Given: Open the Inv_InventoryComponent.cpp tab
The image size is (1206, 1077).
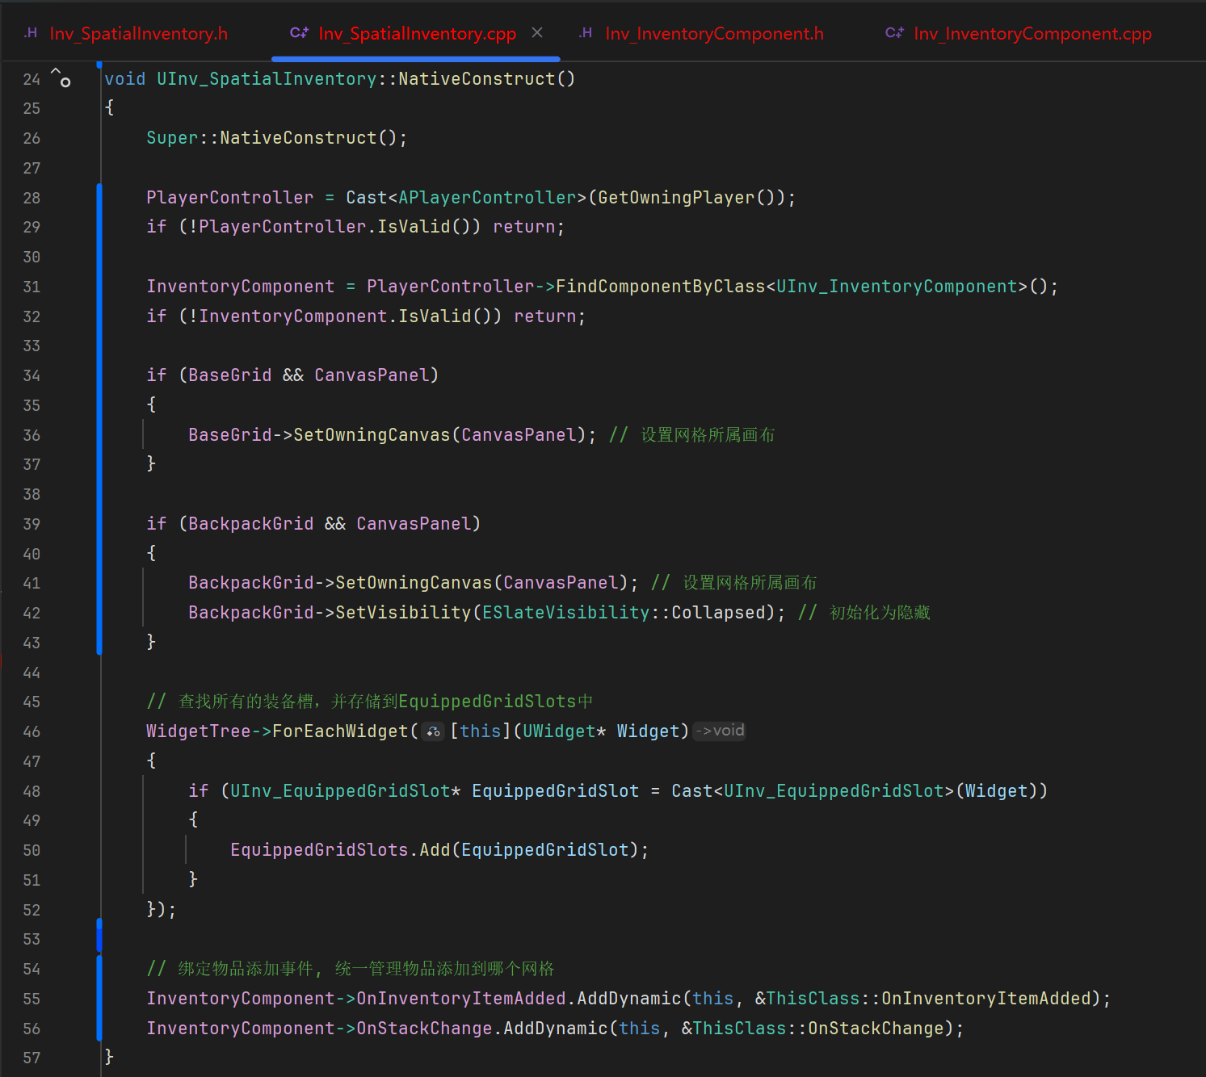Looking at the screenshot, I should (1032, 34).
